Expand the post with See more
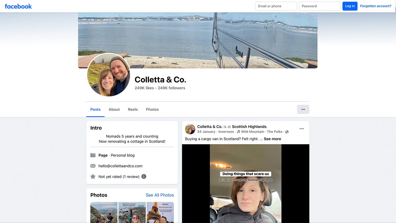396x223 pixels. pyautogui.click(x=272, y=139)
